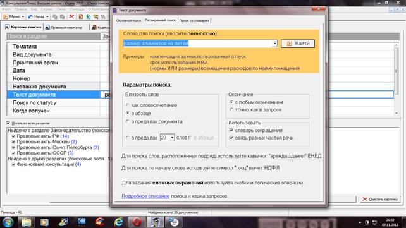Click the orange book toolbar icon

click(x=81, y=16)
